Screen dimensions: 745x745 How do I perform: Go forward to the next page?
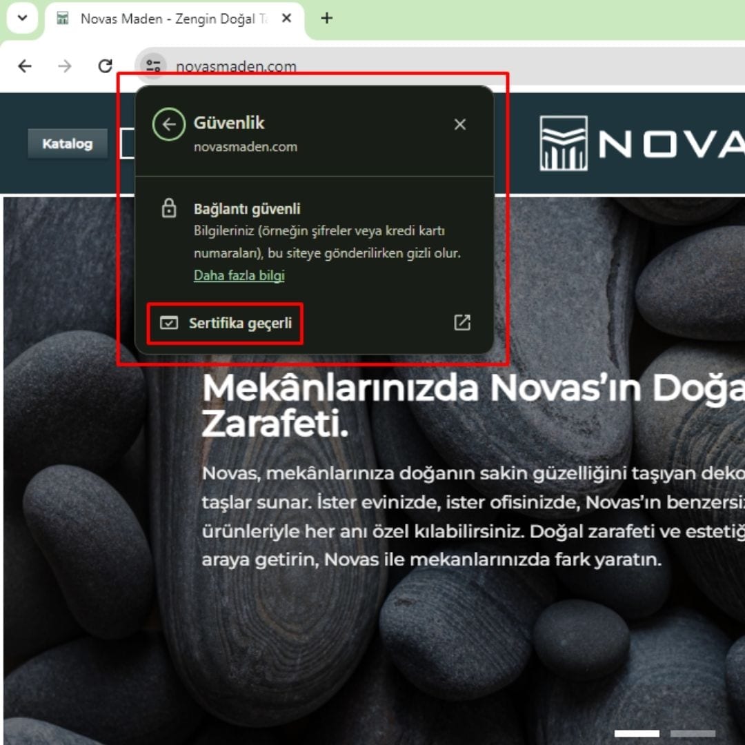(x=65, y=66)
